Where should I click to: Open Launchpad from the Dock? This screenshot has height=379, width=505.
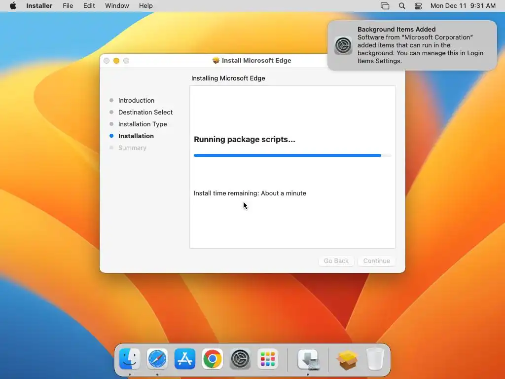(x=268, y=359)
